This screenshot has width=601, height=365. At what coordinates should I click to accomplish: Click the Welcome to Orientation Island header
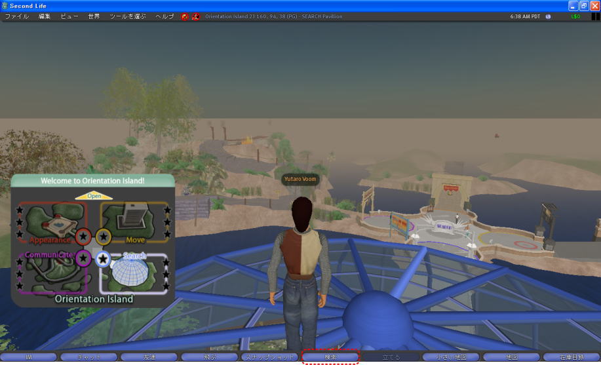[x=93, y=181]
